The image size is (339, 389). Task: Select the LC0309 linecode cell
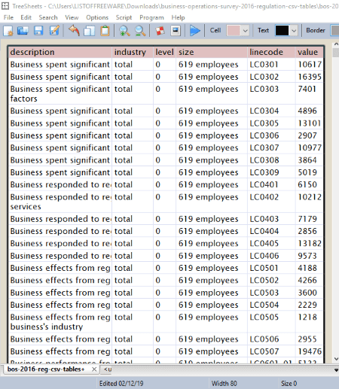(271, 172)
